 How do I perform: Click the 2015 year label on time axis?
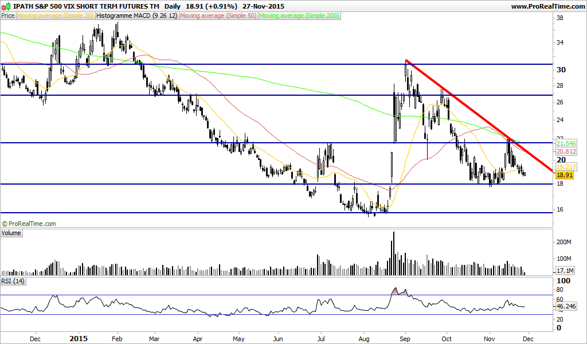tap(79, 338)
